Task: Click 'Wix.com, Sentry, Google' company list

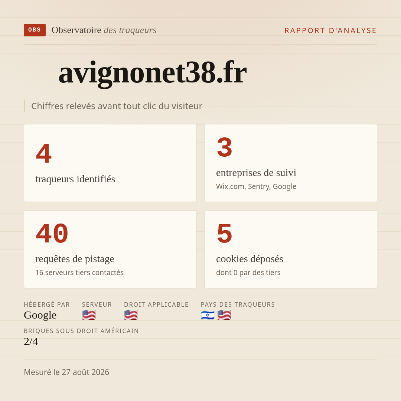Action: (256, 186)
